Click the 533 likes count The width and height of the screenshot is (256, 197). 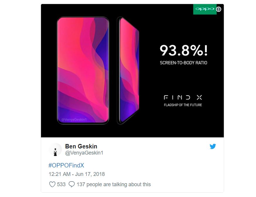pos(61,184)
